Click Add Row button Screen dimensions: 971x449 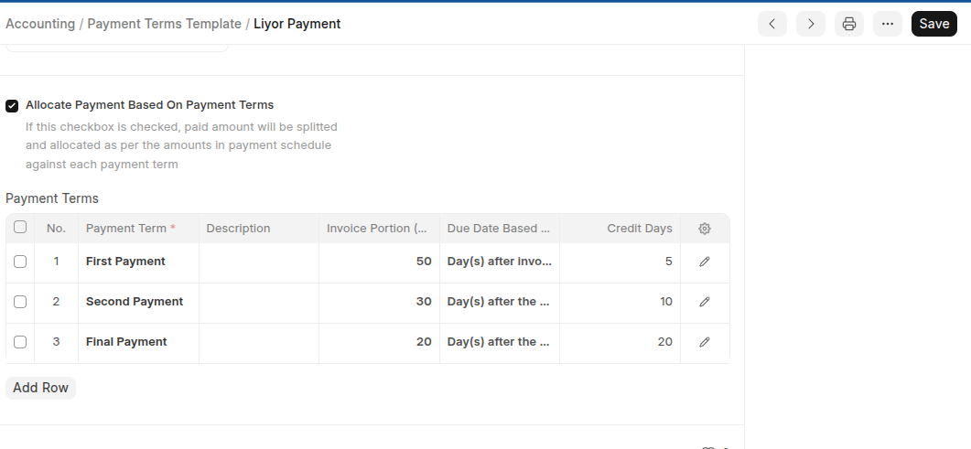tap(40, 388)
